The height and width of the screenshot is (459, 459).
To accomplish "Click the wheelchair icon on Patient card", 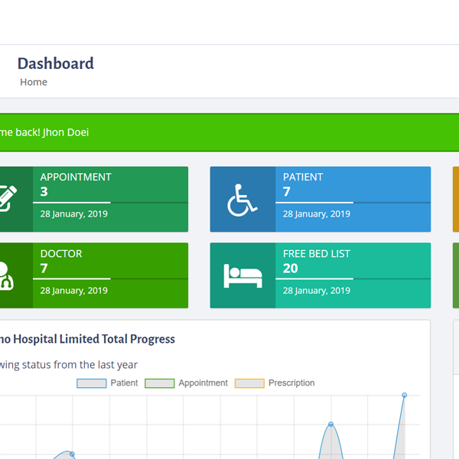I will (243, 200).
